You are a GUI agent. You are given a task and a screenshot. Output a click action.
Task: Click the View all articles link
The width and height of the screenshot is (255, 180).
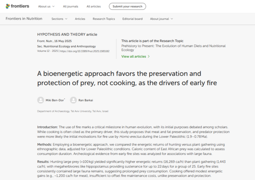click(133, 57)
